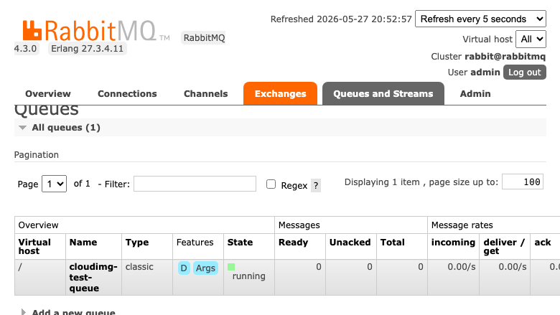The width and height of the screenshot is (560, 315).
Task: Click the 4.3.0 version badge
Action: 26,49
